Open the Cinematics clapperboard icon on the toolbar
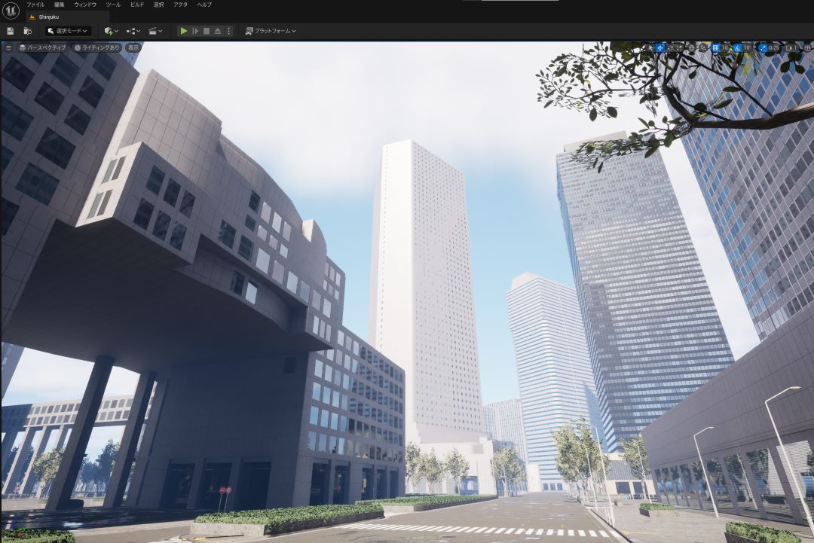 click(x=153, y=31)
